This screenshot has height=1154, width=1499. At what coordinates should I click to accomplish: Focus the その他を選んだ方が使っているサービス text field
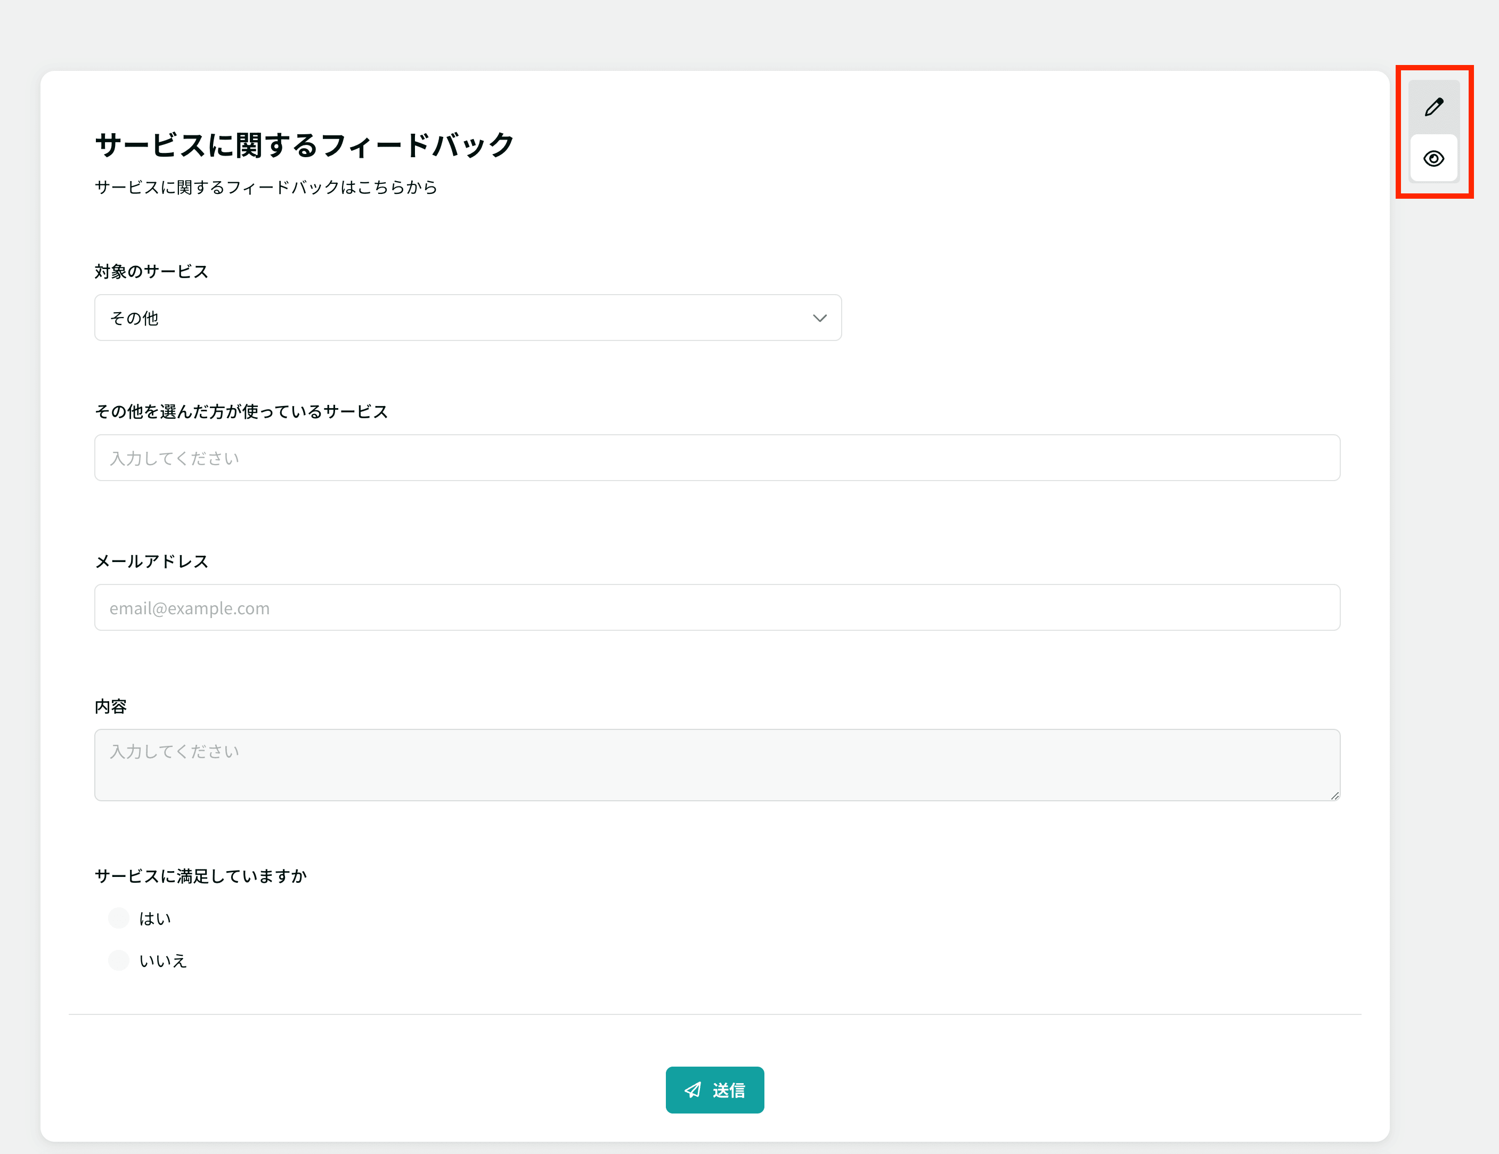pos(717,458)
